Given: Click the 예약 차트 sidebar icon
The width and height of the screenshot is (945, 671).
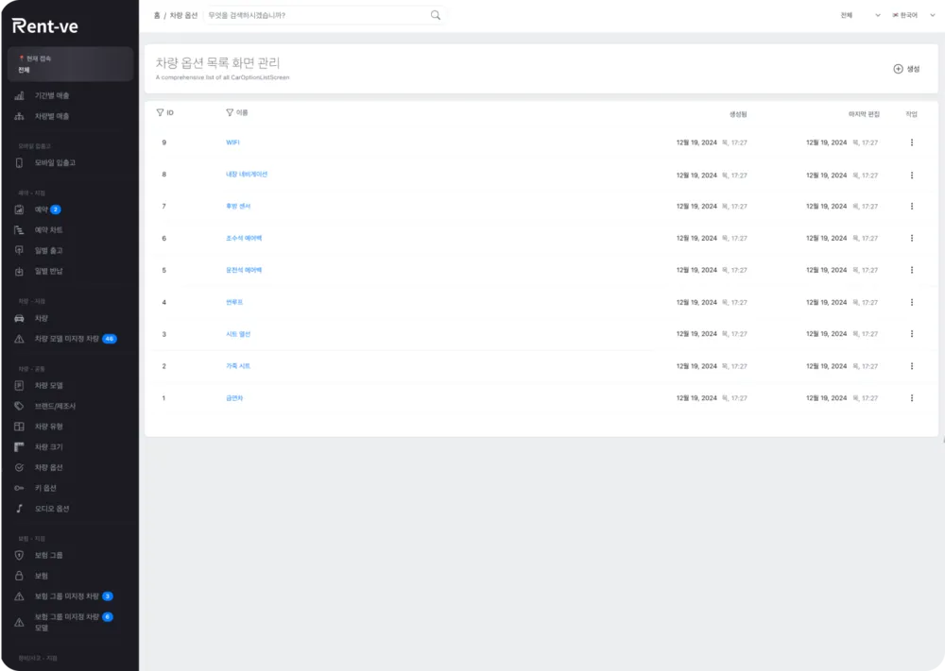Looking at the screenshot, I should [x=19, y=230].
